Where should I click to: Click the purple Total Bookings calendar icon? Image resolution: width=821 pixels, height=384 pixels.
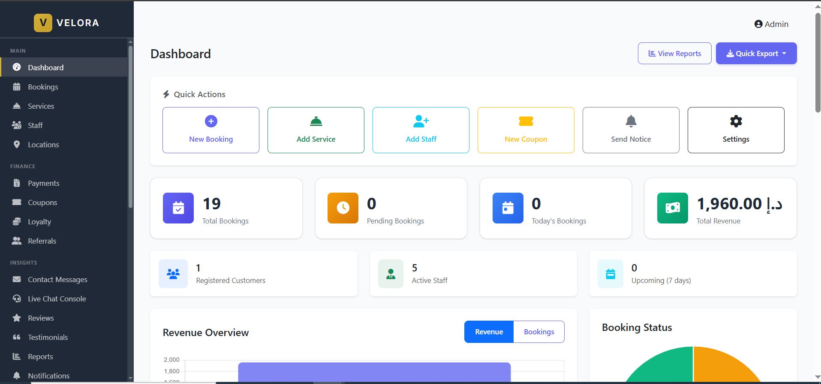click(178, 208)
